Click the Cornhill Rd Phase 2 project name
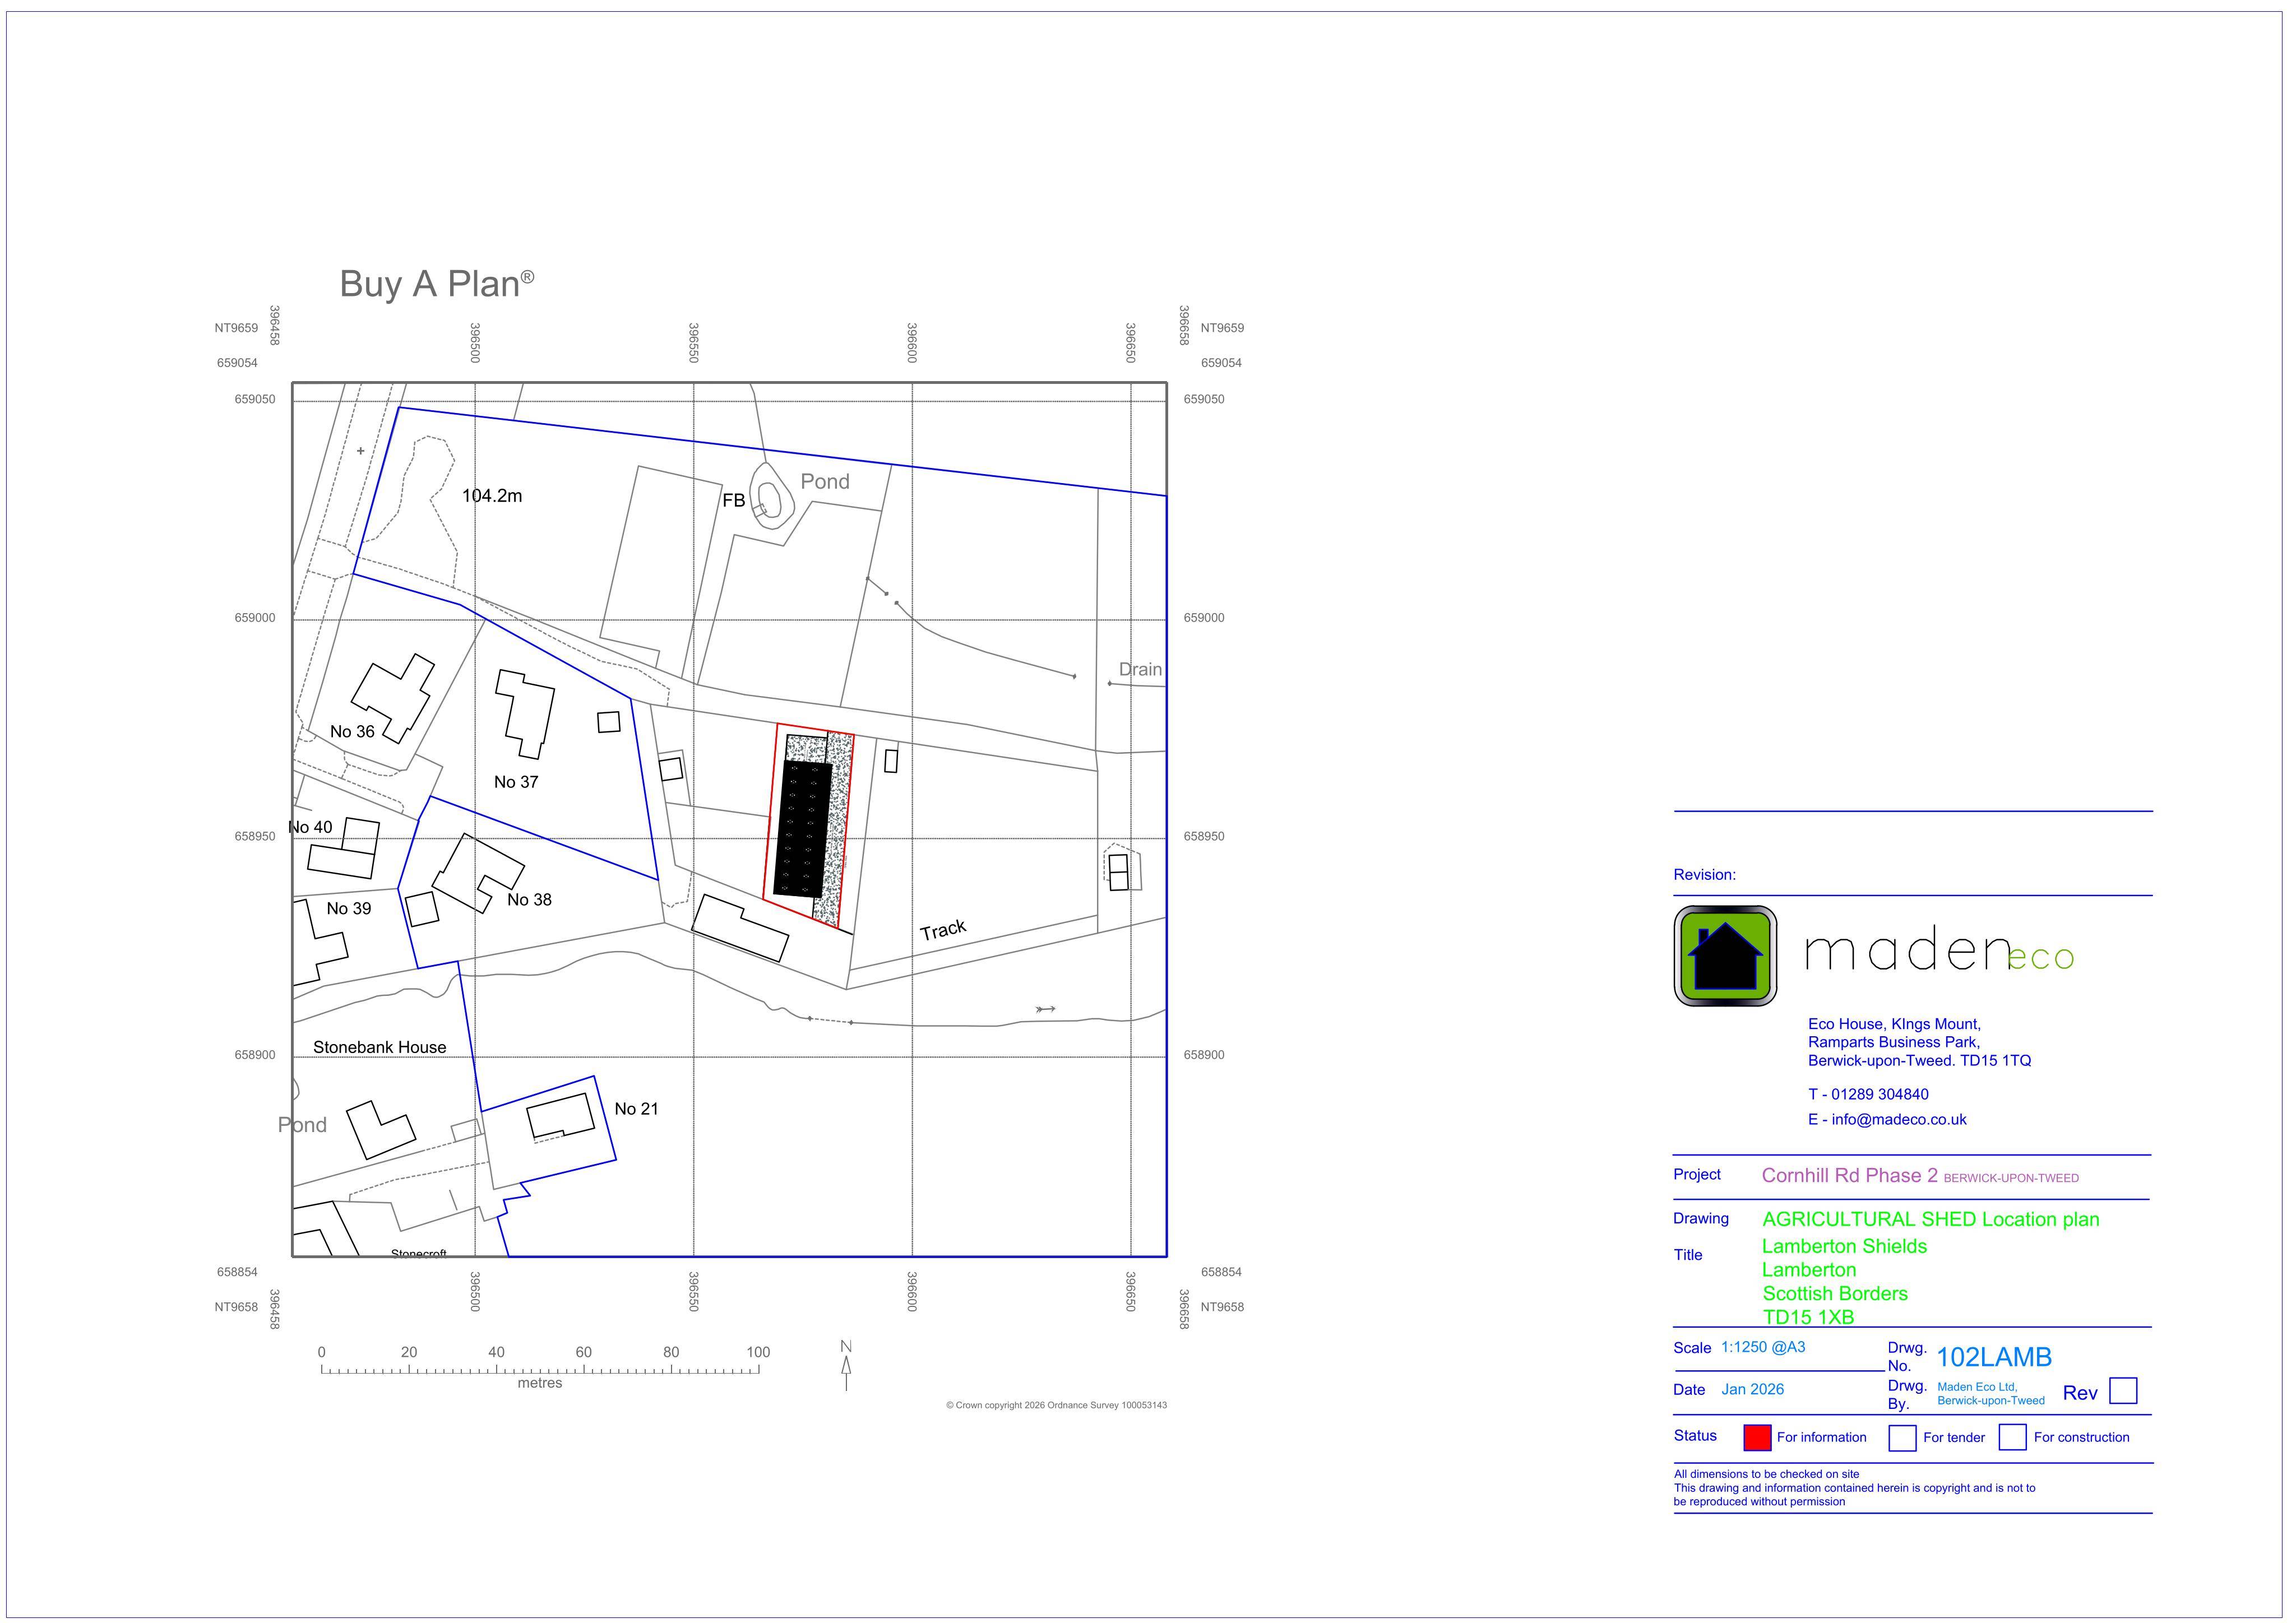 pos(1849,1175)
